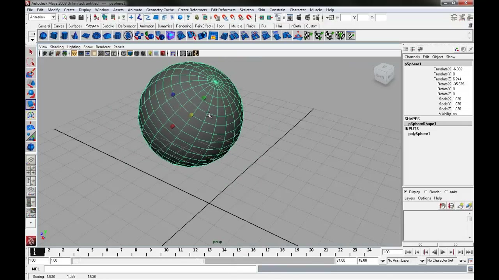Open shelf options down-arrow menu
The width and height of the screenshot is (499, 280).
click(x=32, y=39)
